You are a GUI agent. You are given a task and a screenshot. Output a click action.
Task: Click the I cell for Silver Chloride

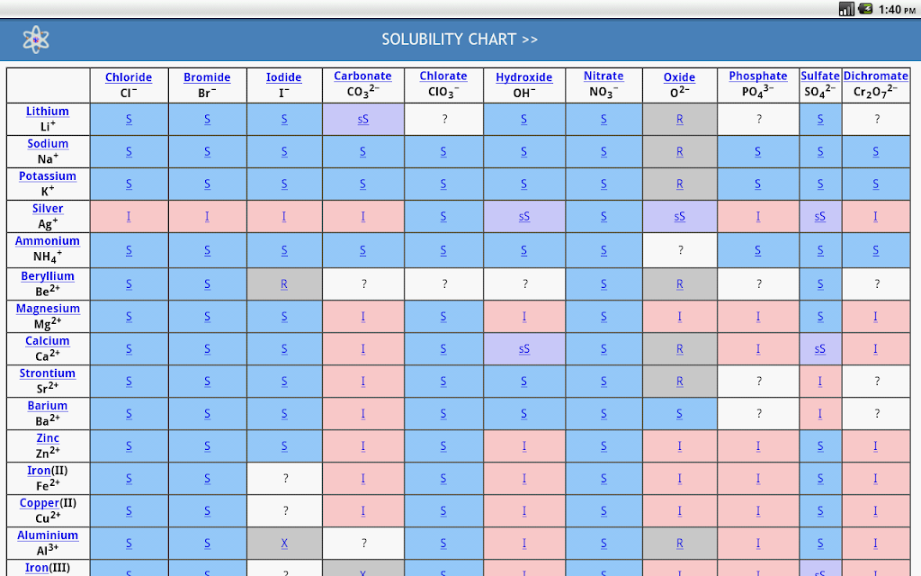(129, 216)
